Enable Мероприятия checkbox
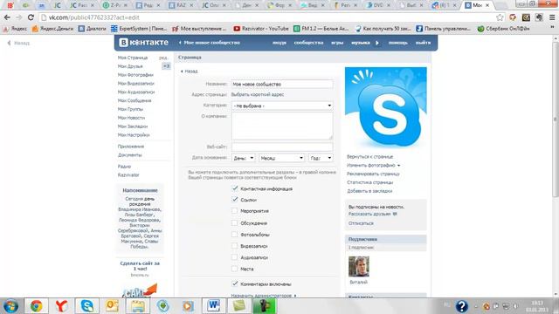The width and height of the screenshot is (559, 314). pos(234,211)
